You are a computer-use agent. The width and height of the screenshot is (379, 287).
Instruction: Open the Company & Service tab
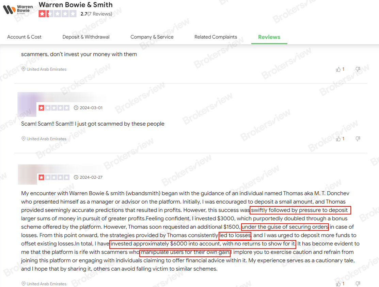click(152, 37)
